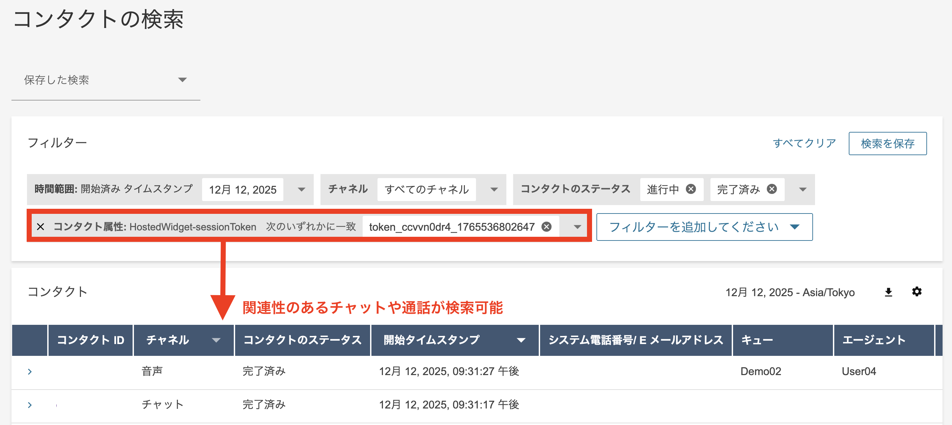Viewport: 952px width, 425px height.
Task: Click the すべてクリア link
Action: (x=804, y=143)
